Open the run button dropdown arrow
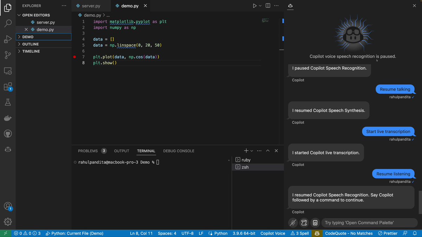 (x=260, y=6)
